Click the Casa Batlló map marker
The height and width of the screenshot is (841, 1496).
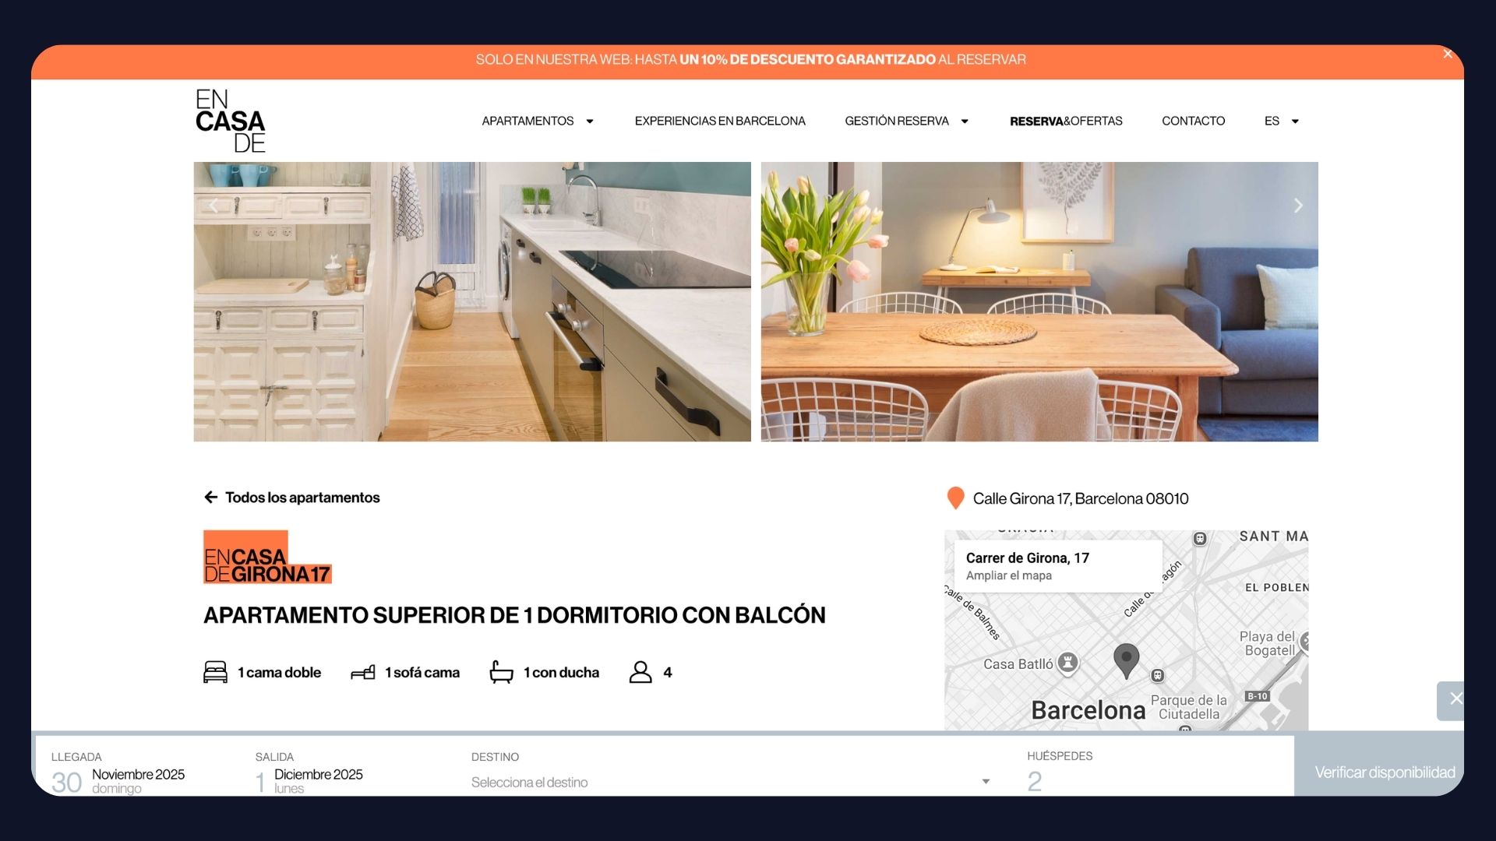(1068, 663)
